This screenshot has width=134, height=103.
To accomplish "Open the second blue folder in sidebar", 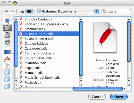I will coord(7,79).
